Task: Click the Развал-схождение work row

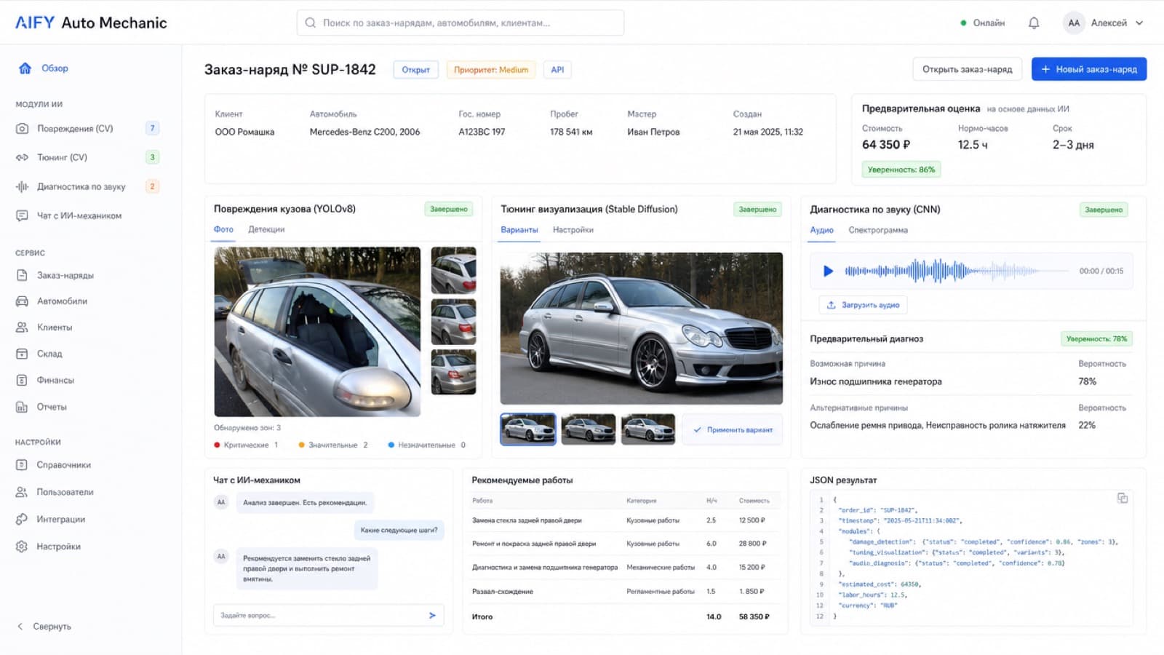Action: 626,591
